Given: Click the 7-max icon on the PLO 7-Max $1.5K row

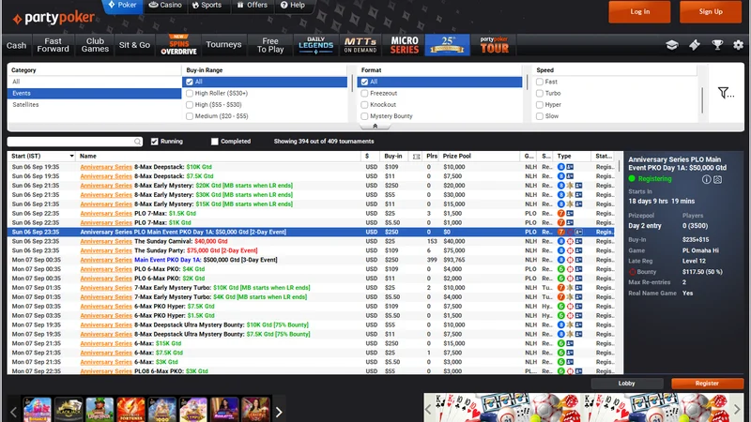Looking at the screenshot, I should point(560,214).
